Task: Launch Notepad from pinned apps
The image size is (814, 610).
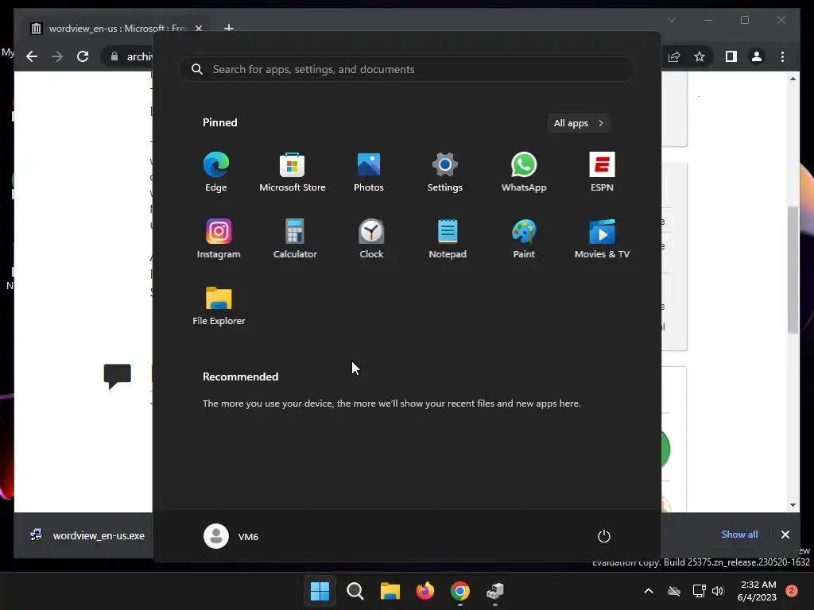Action: 448,238
